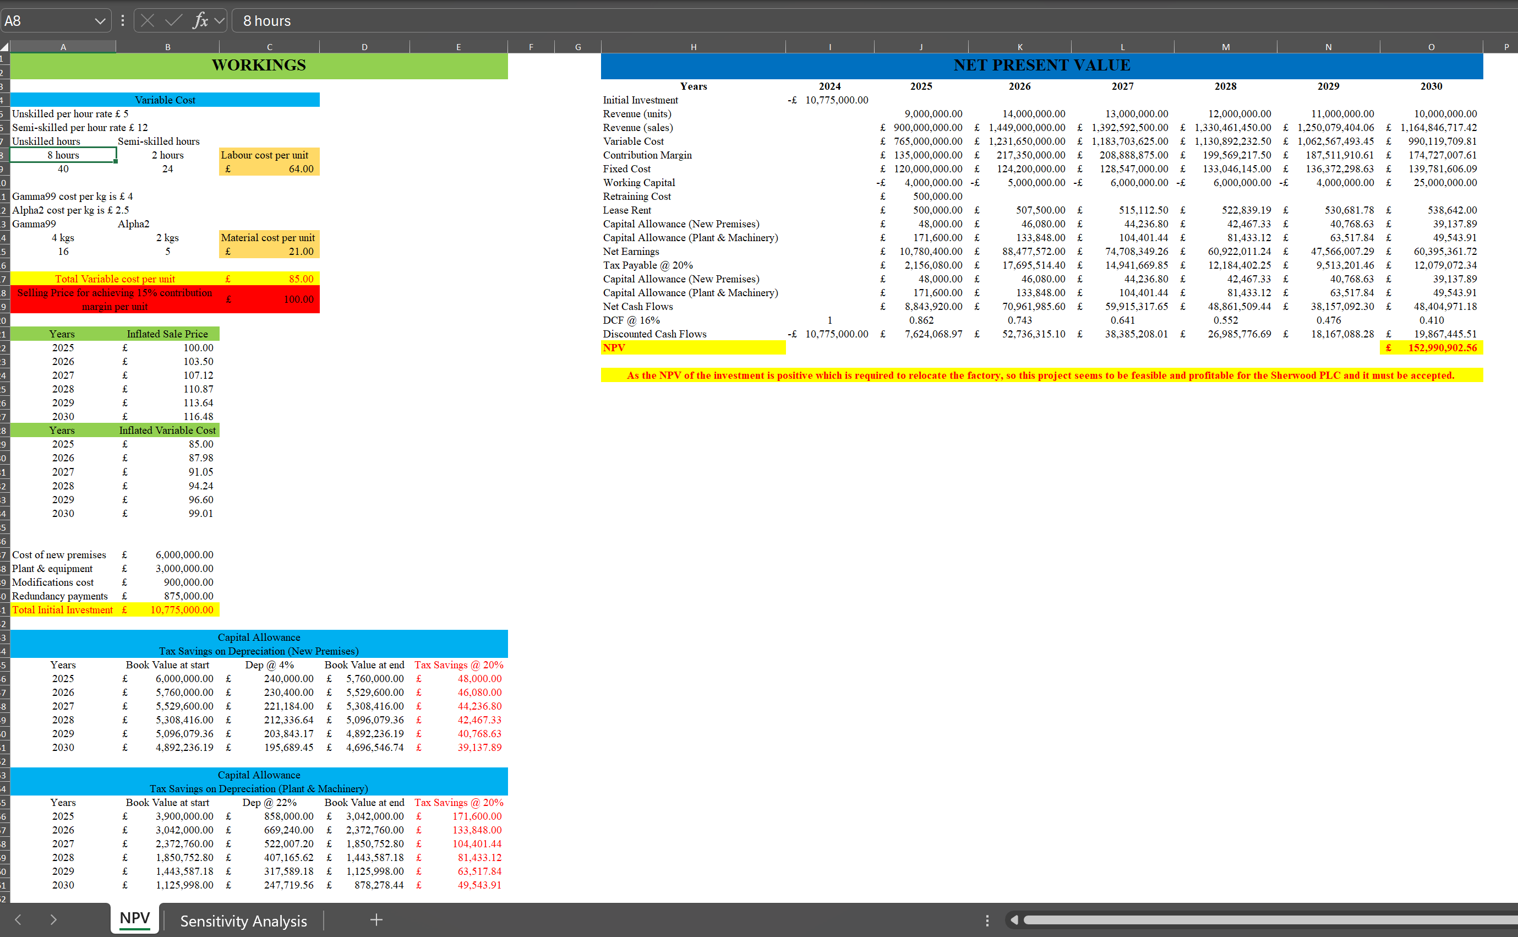Click the Select All corner triangle
The height and width of the screenshot is (937, 1518).
pyautogui.click(x=4, y=46)
